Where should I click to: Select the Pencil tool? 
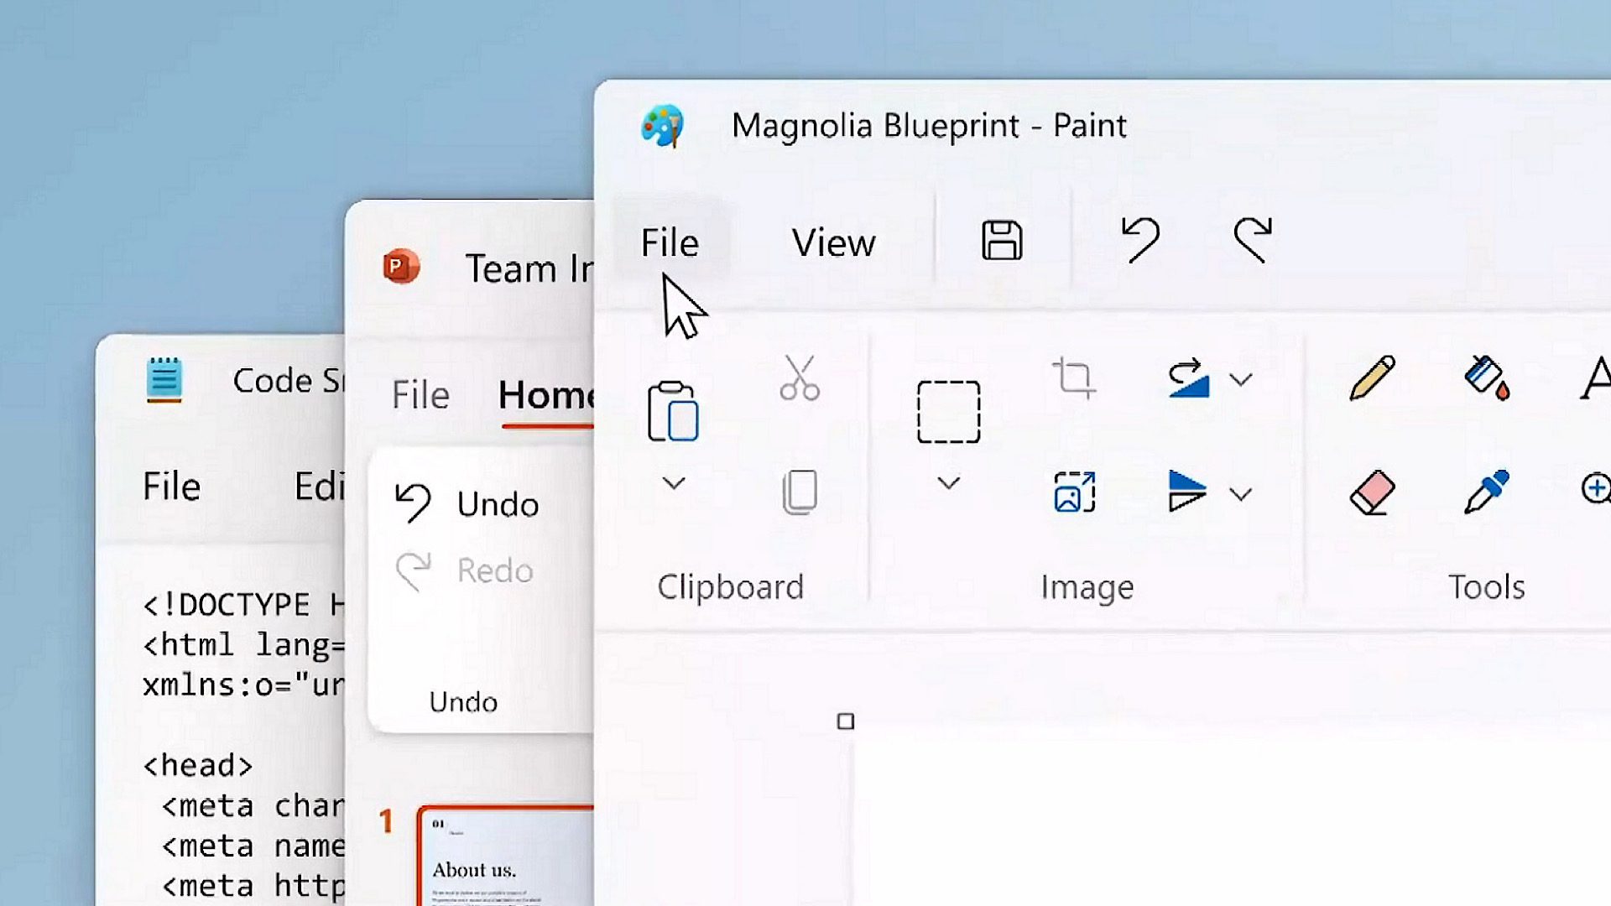(x=1372, y=378)
